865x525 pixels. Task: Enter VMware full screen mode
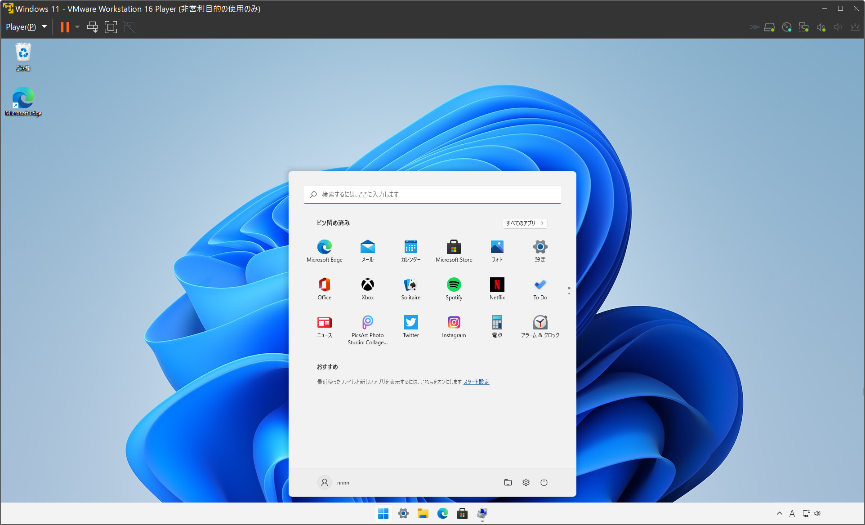[x=111, y=27]
